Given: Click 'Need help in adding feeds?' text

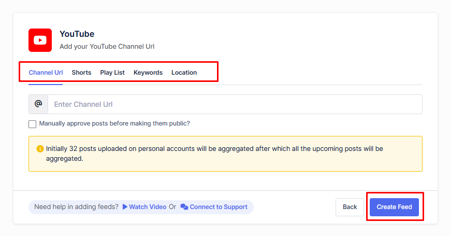Looking at the screenshot, I should point(76,207).
